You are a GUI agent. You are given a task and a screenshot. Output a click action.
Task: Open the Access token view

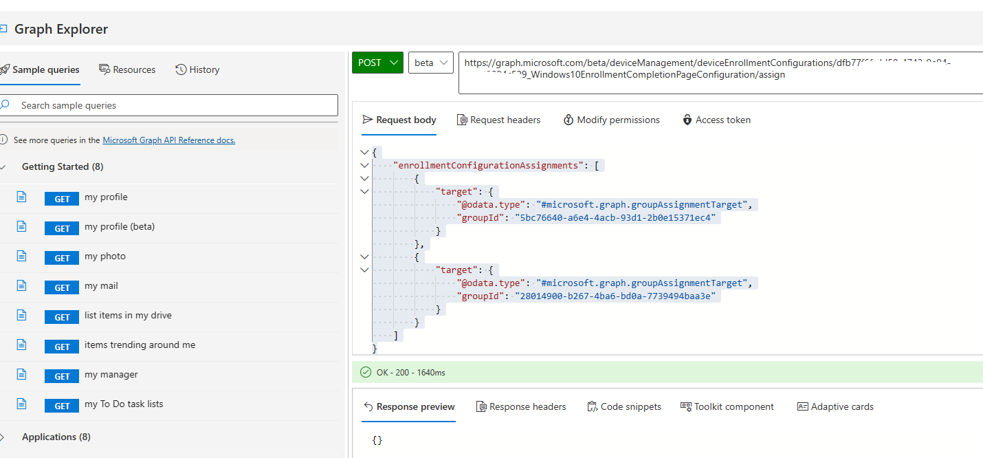[x=716, y=119]
